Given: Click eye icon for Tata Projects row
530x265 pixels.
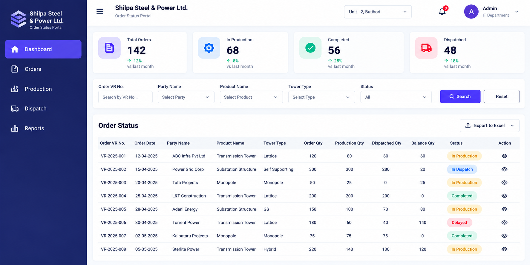Looking at the screenshot, I should point(504,183).
